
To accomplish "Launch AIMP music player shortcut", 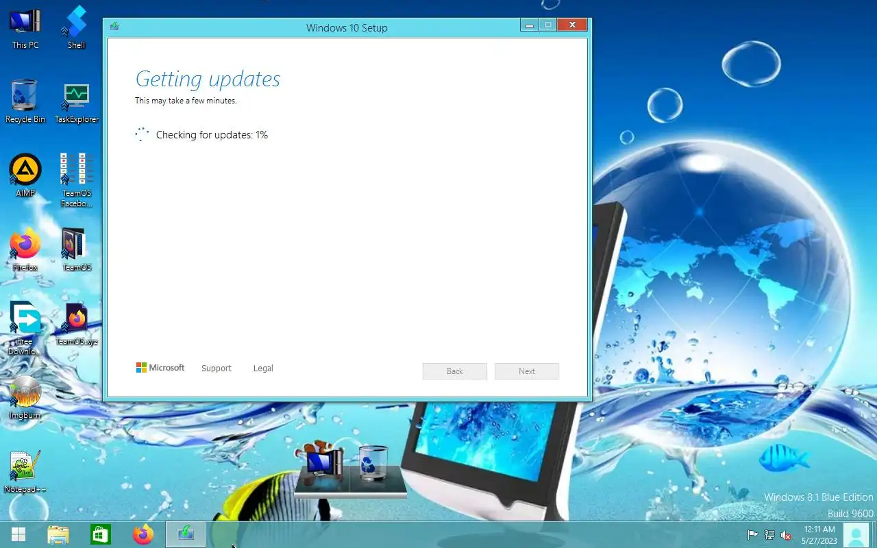I will (x=25, y=176).
